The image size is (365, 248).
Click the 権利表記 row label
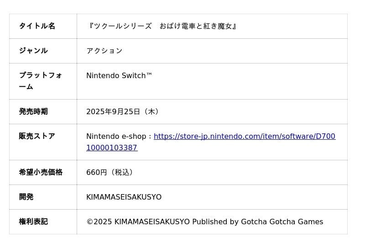(33, 222)
